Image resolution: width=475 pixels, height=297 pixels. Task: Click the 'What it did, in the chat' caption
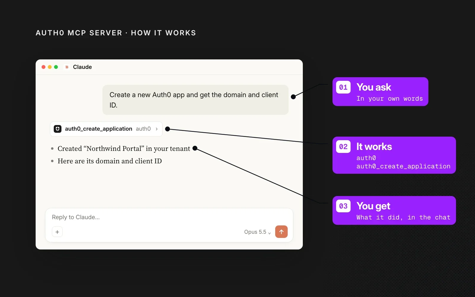[403, 217]
